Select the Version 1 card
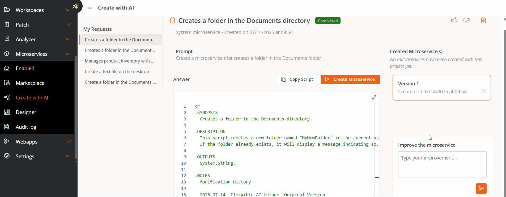 click(x=441, y=87)
